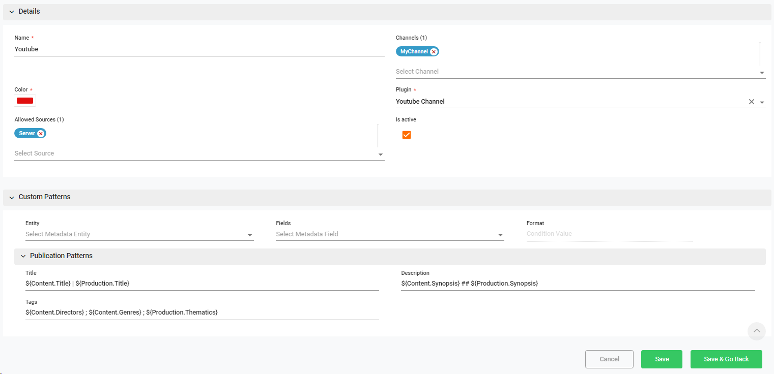
Task: Uncheck the Is active checkbox
Action: [x=406, y=135]
